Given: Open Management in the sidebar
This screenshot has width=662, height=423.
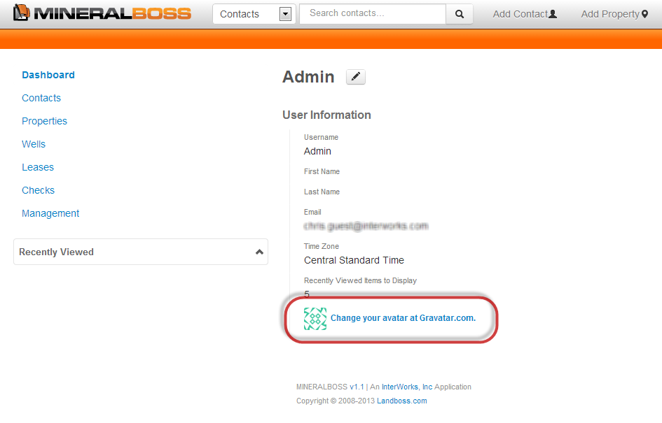Looking at the screenshot, I should 50,213.
